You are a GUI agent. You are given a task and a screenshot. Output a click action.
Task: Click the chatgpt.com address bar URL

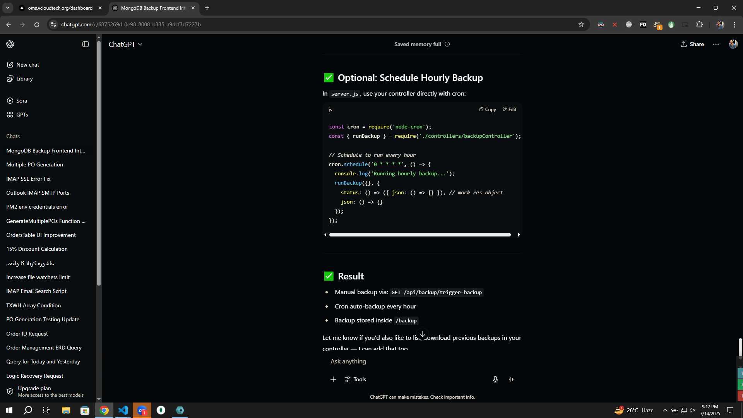click(131, 24)
